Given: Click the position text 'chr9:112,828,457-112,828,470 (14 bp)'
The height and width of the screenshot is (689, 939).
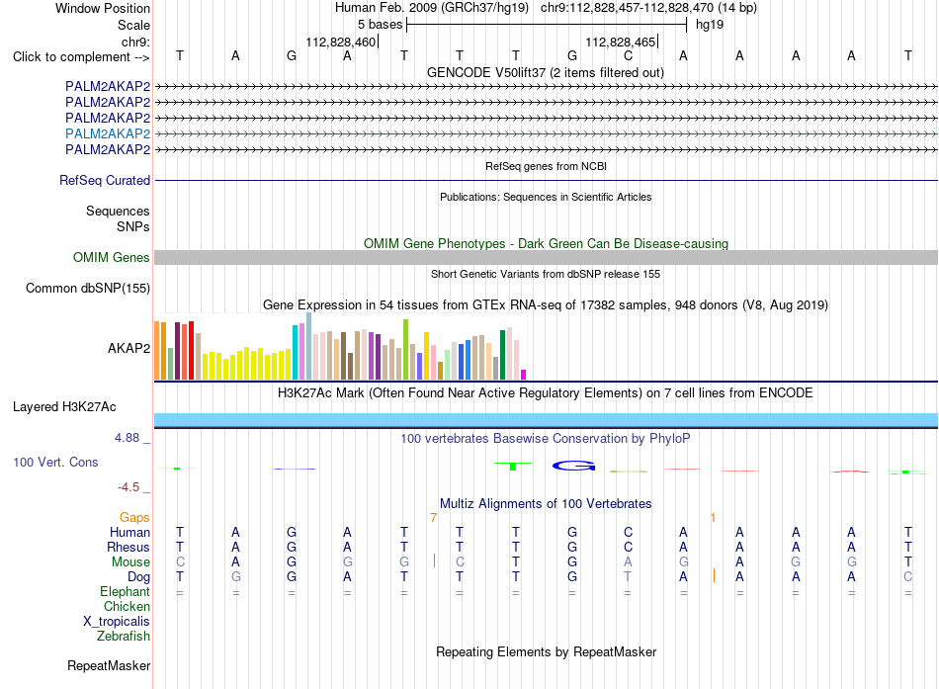Looking at the screenshot, I should 648,8.
